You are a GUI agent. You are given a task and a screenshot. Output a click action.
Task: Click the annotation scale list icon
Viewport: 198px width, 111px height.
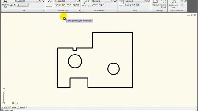tap(182, 5)
